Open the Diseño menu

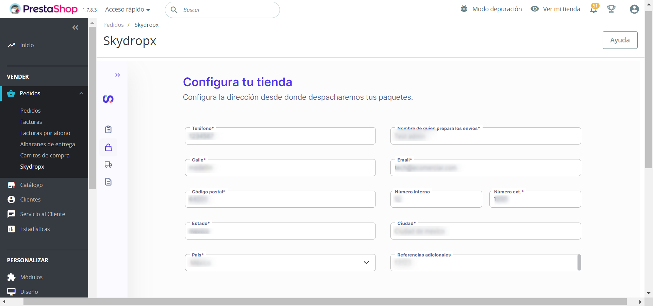pos(29,292)
